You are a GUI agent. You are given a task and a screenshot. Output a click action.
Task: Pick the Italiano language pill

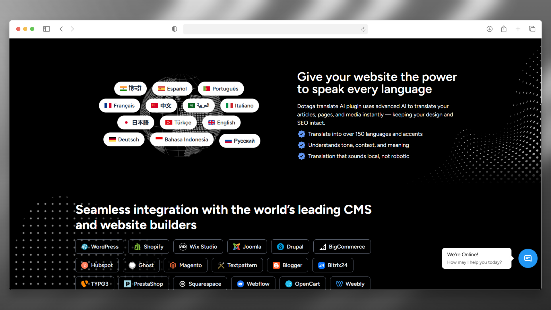click(x=240, y=106)
